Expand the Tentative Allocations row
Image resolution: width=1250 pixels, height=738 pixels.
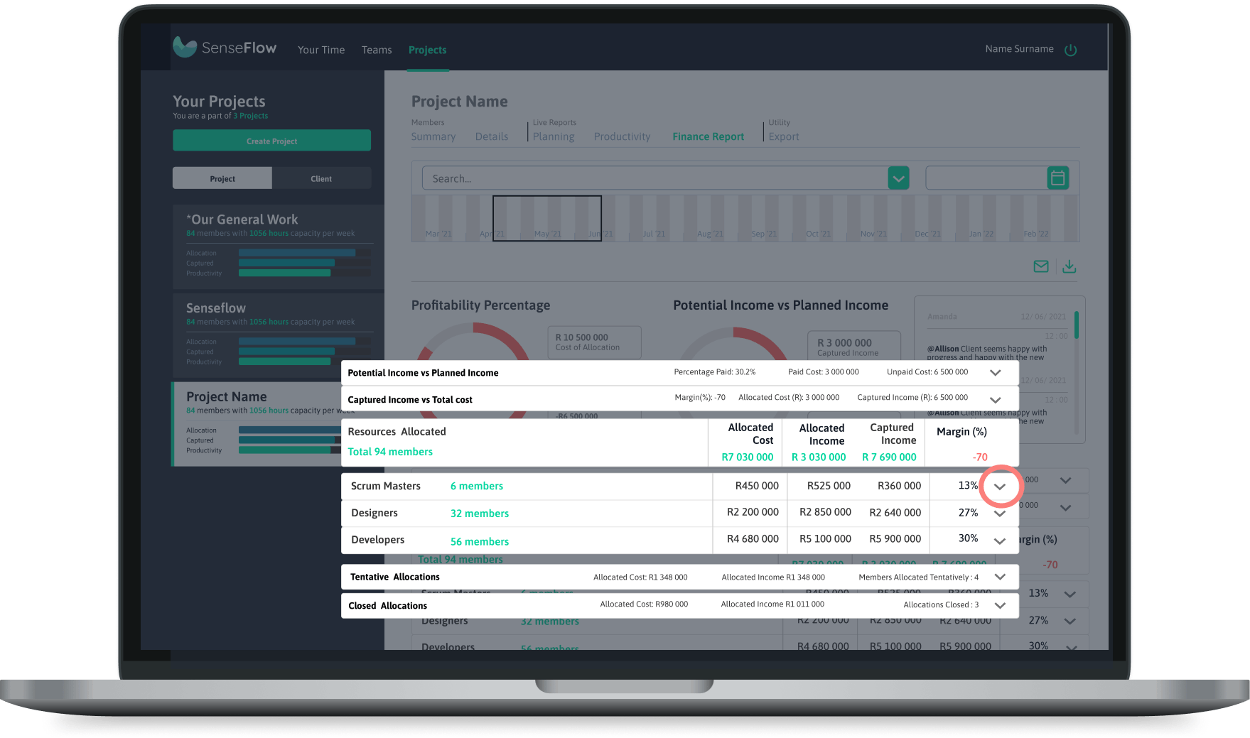click(1000, 577)
